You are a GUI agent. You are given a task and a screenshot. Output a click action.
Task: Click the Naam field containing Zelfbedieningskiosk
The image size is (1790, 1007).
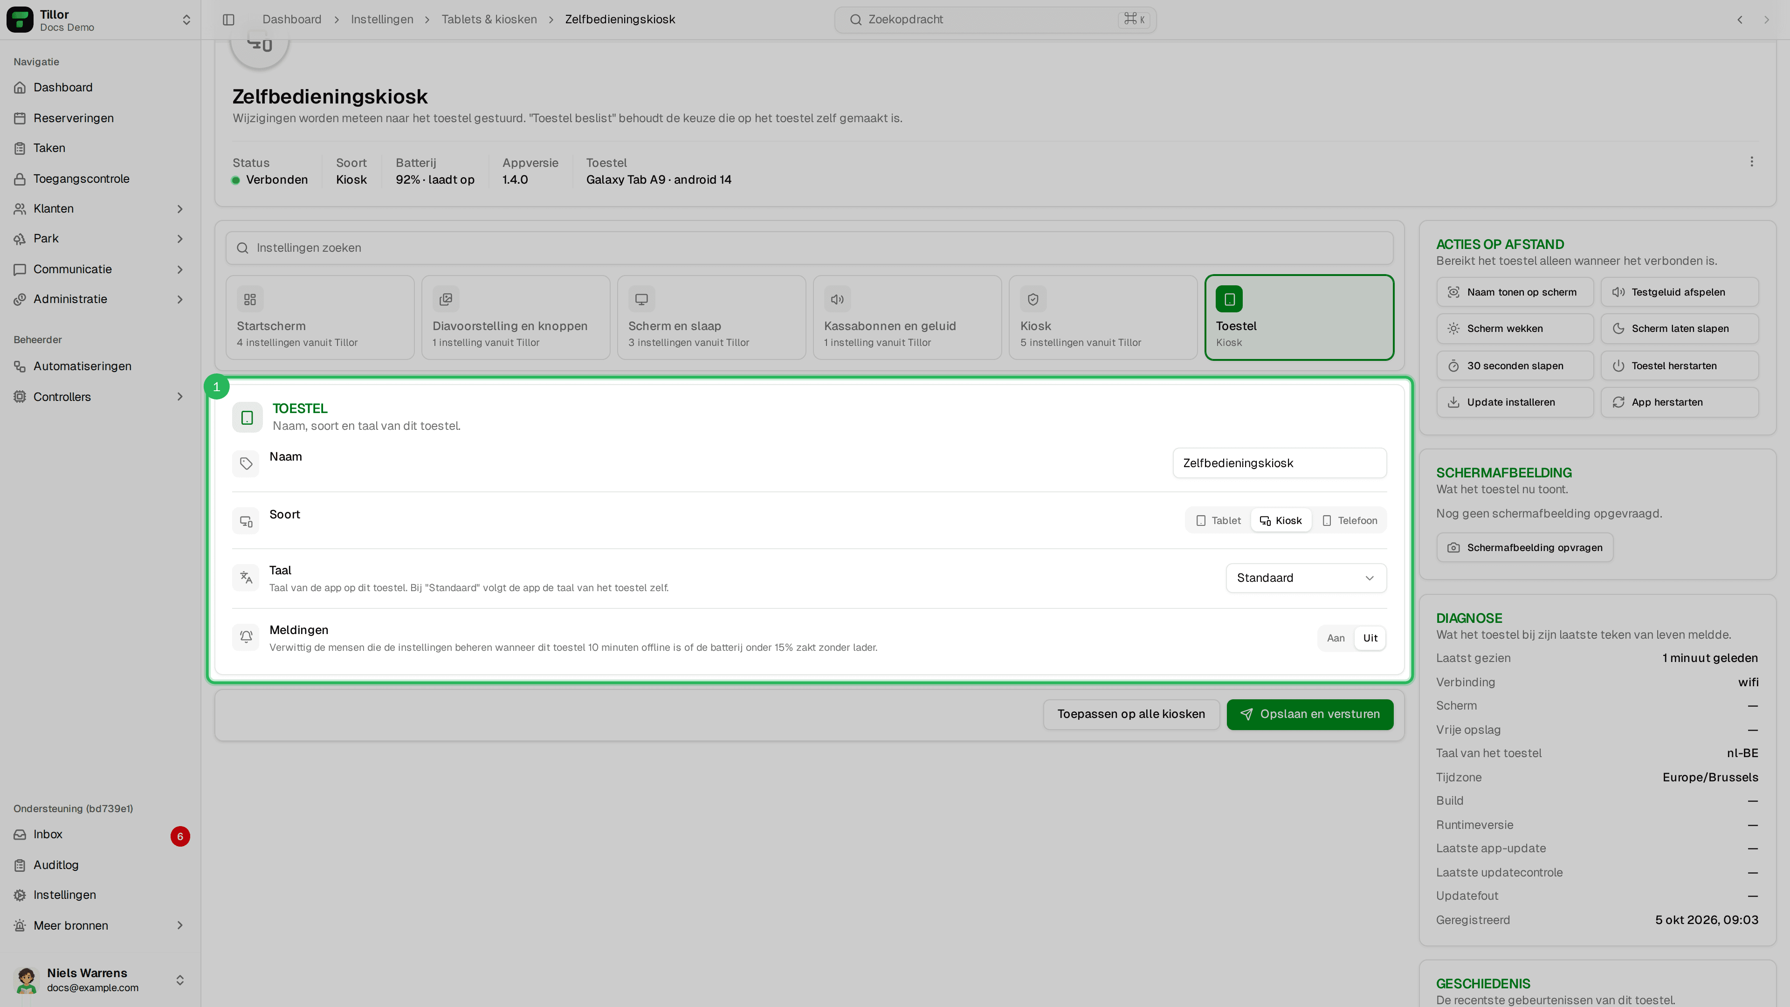[x=1279, y=463]
